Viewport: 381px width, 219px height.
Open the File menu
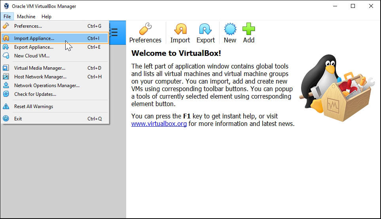point(7,17)
